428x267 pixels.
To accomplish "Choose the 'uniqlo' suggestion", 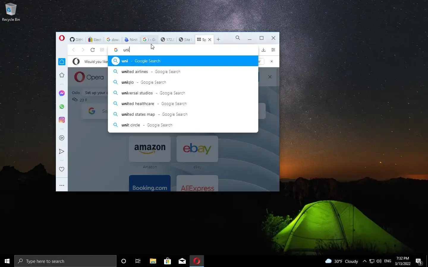I will (x=183, y=82).
